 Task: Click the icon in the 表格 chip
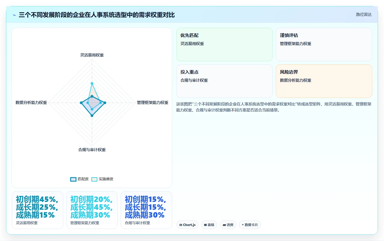(205, 225)
